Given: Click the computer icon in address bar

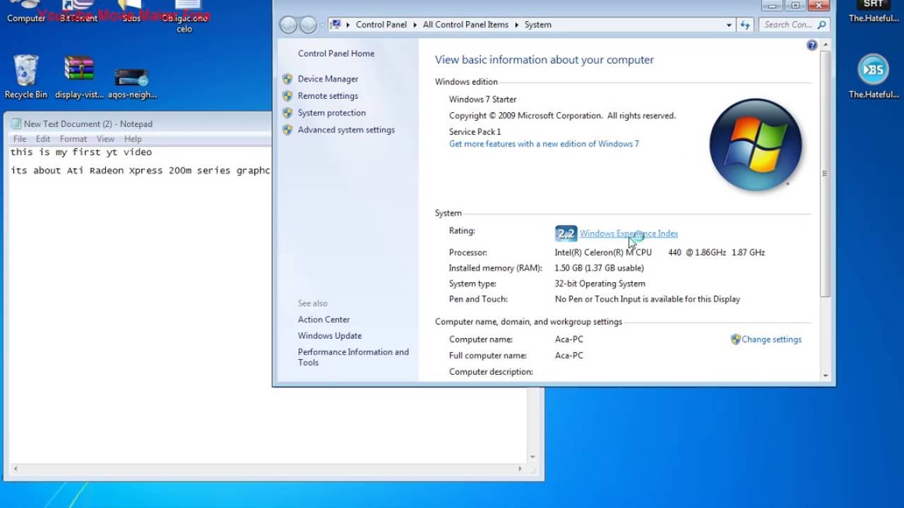Looking at the screenshot, I should [337, 25].
